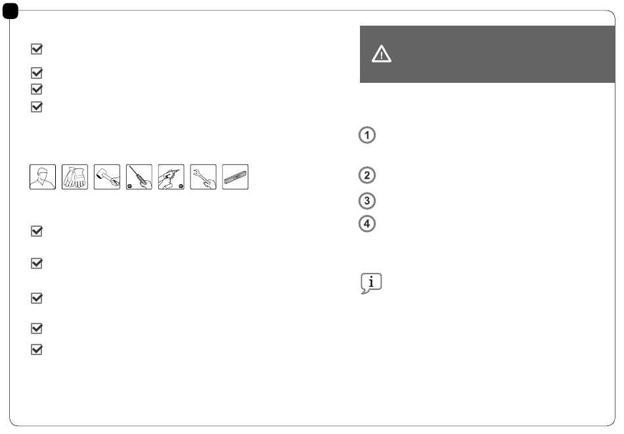Screen dimensions: 624x434
Task: Select the screwdriver tool icon
Action: point(139,177)
